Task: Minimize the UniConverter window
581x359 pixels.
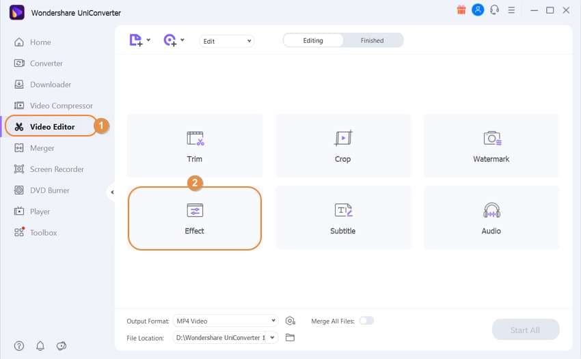Action: point(534,10)
